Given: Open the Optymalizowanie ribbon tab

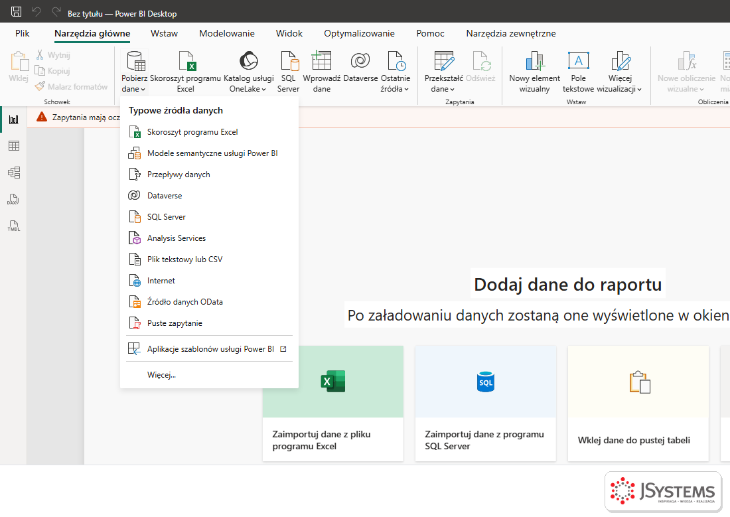Looking at the screenshot, I should [359, 34].
